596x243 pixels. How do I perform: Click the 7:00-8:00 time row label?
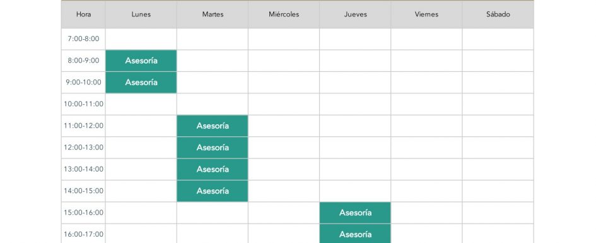[x=84, y=39]
